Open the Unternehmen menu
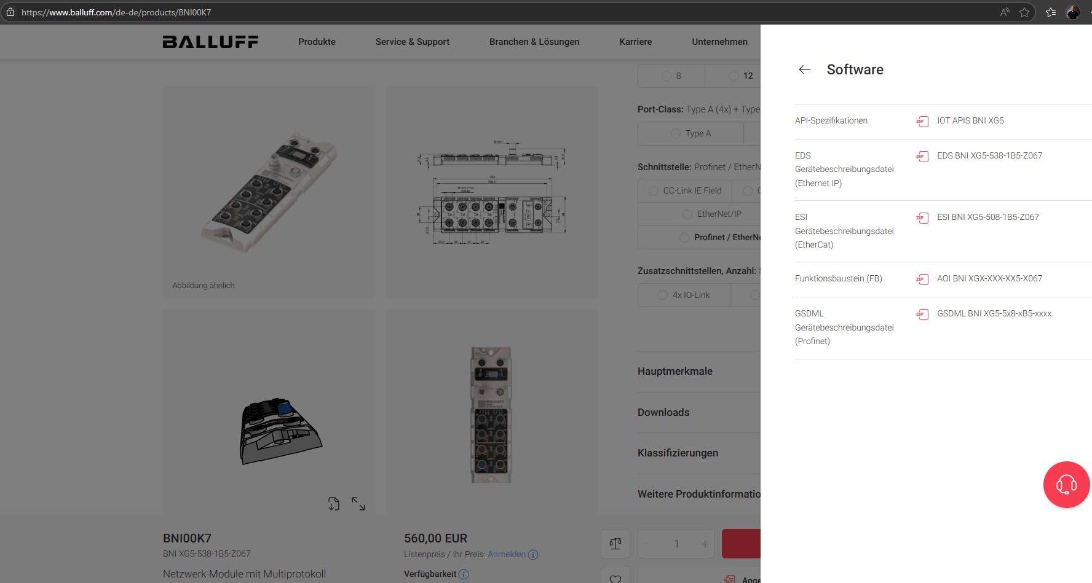This screenshot has height=583, width=1092. (719, 42)
